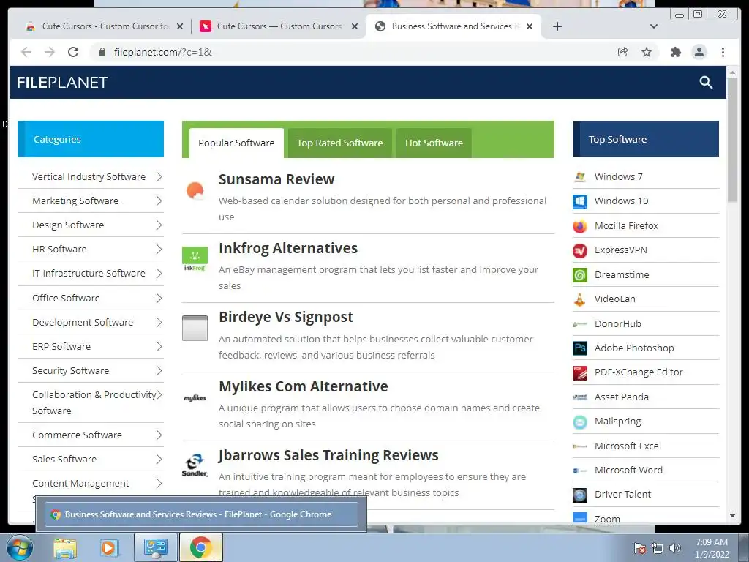Click the Driver Talent icon
749x562 pixels.
[580, 495]
